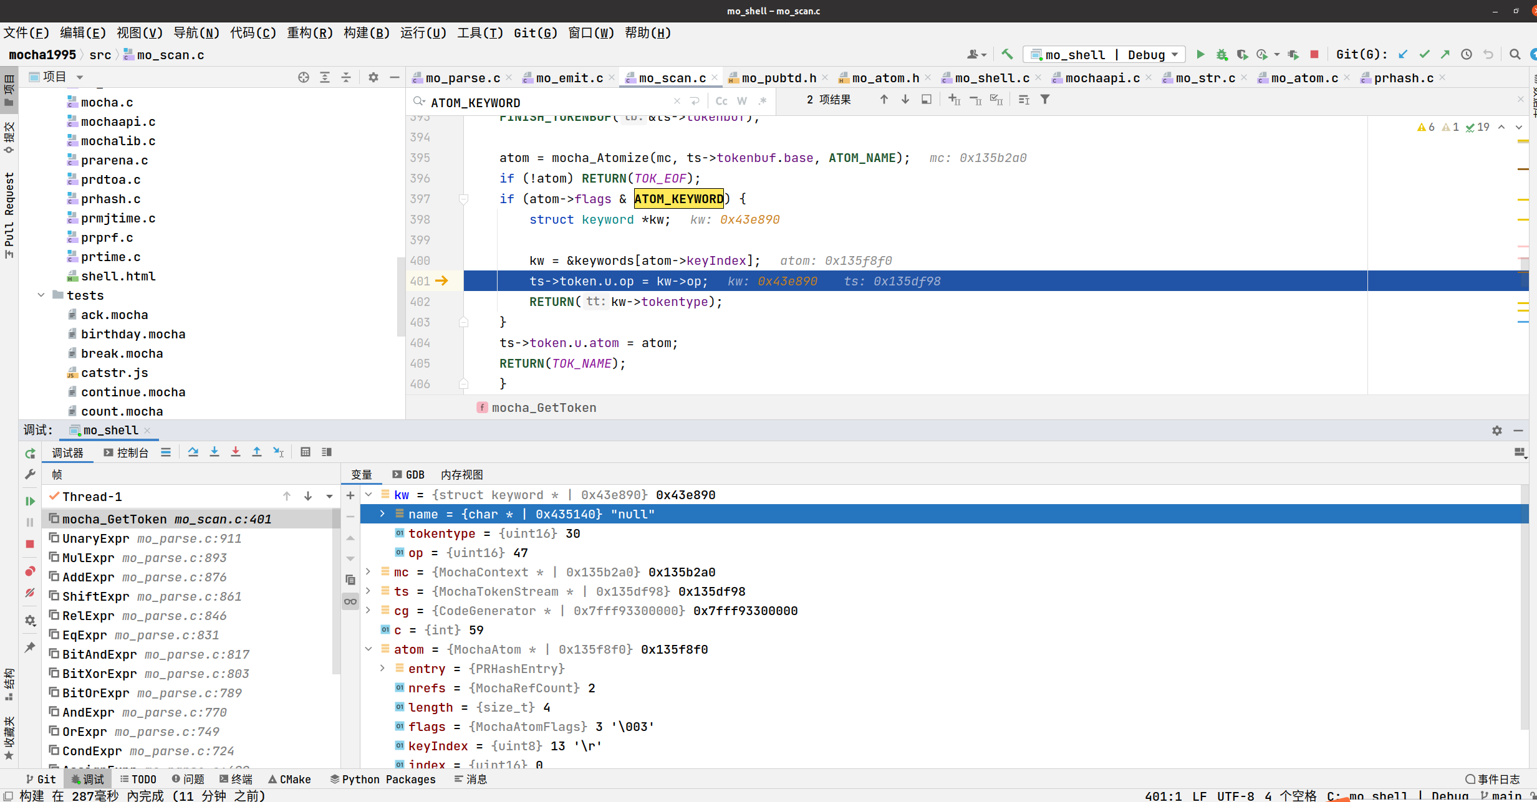Collapse the tests folder in project tree
Screen dimensions: 1537x802
coord(41,295)
